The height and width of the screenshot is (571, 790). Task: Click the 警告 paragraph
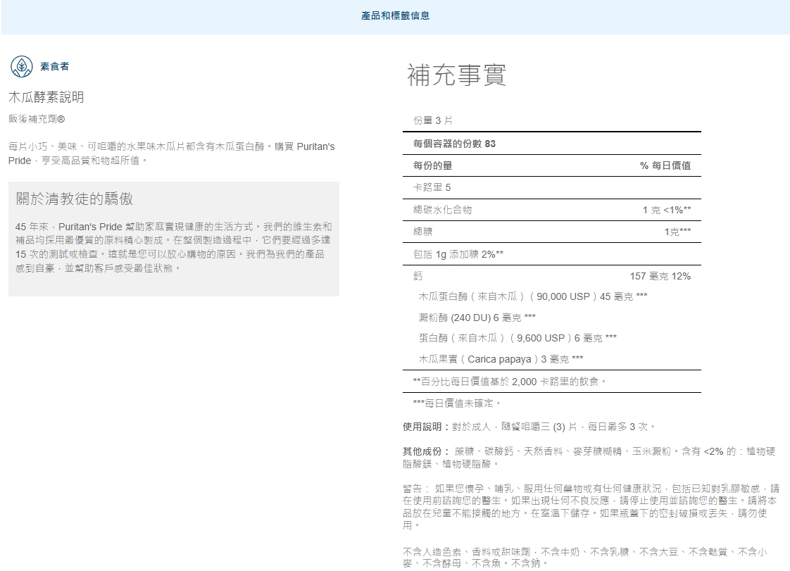click(591, 506)
